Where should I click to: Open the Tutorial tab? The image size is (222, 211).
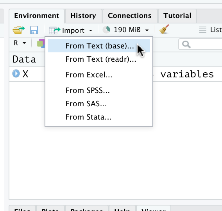177,16
